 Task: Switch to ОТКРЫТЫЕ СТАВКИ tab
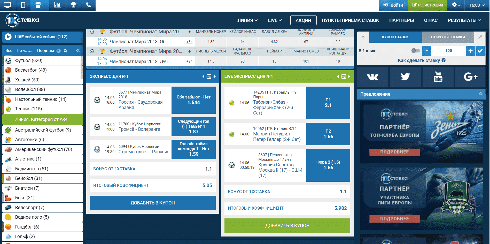pos(448,37)
